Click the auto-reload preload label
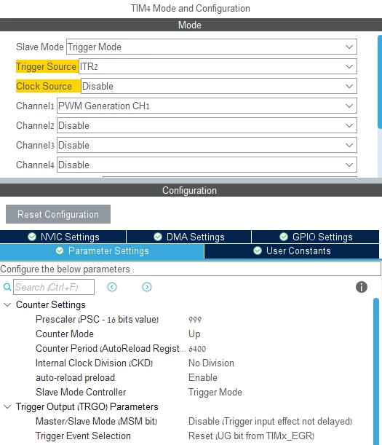The height and width of the screenshot is (445, 382). tap(75, 378)
